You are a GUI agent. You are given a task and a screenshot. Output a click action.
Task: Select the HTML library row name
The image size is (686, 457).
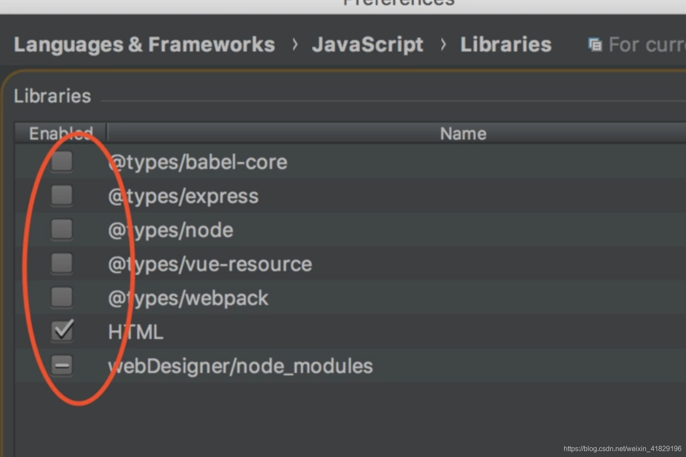pyautogui.click(x=136, y=332)
